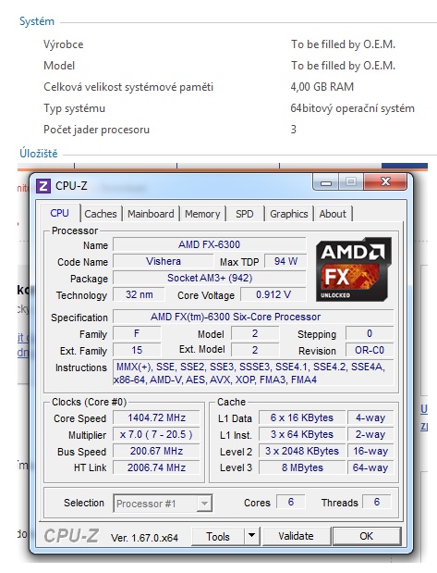
Task: Click the Revision value OR-C0
Action: pyautogui.click(x=370, y=350)
